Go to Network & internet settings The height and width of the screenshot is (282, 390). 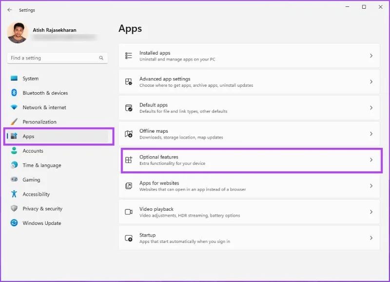44,107
